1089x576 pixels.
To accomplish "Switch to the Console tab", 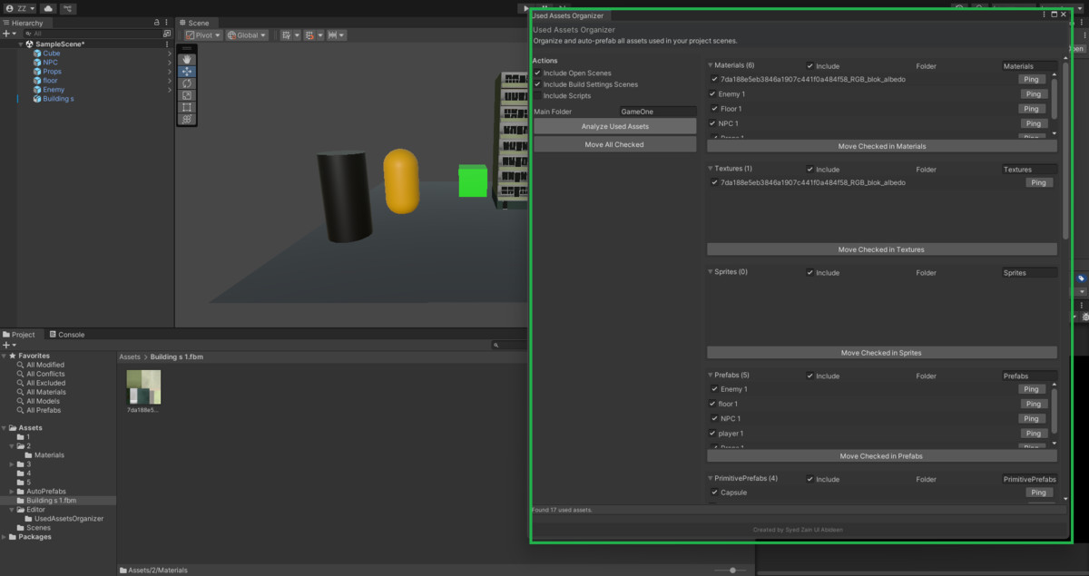I will click(x=65, y=335).
